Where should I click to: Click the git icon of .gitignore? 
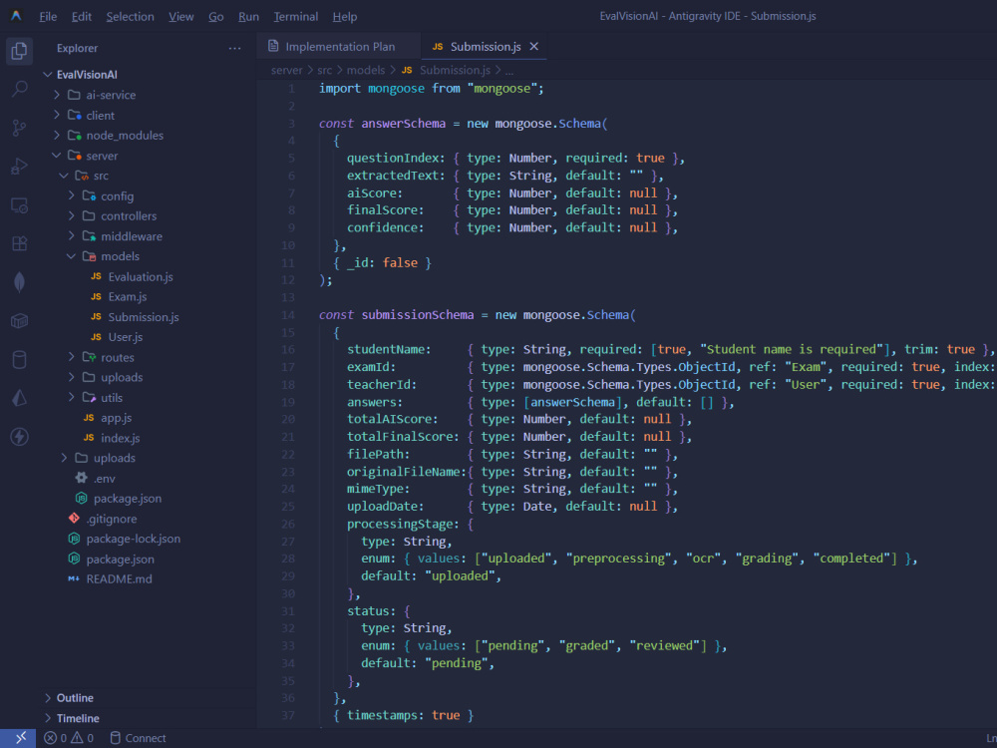pos(74,518)
